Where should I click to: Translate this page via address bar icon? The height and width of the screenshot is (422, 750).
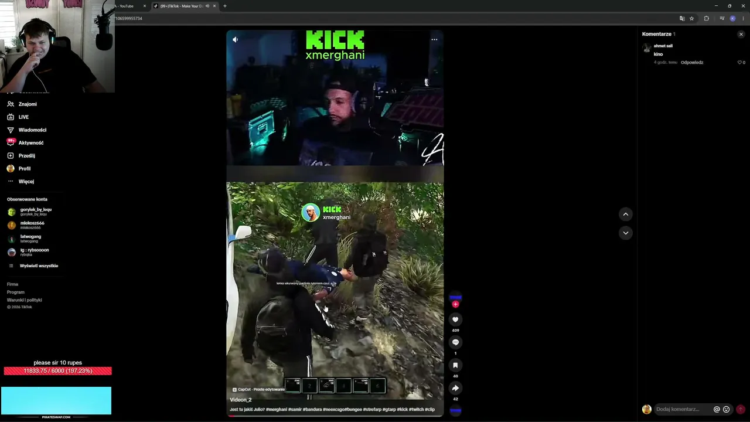[x=682, y=18]
